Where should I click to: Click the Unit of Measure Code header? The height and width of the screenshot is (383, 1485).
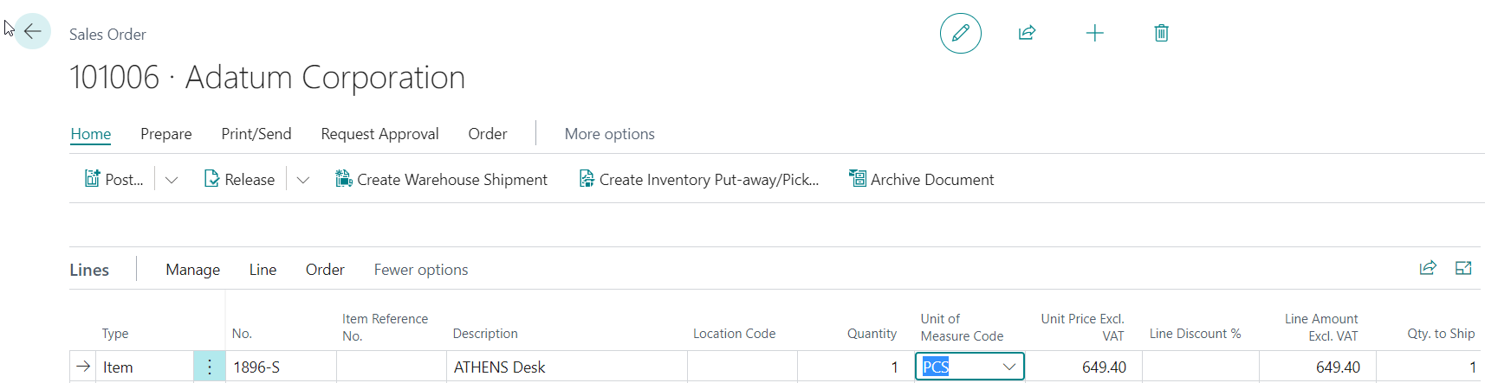tap(962, 327)
